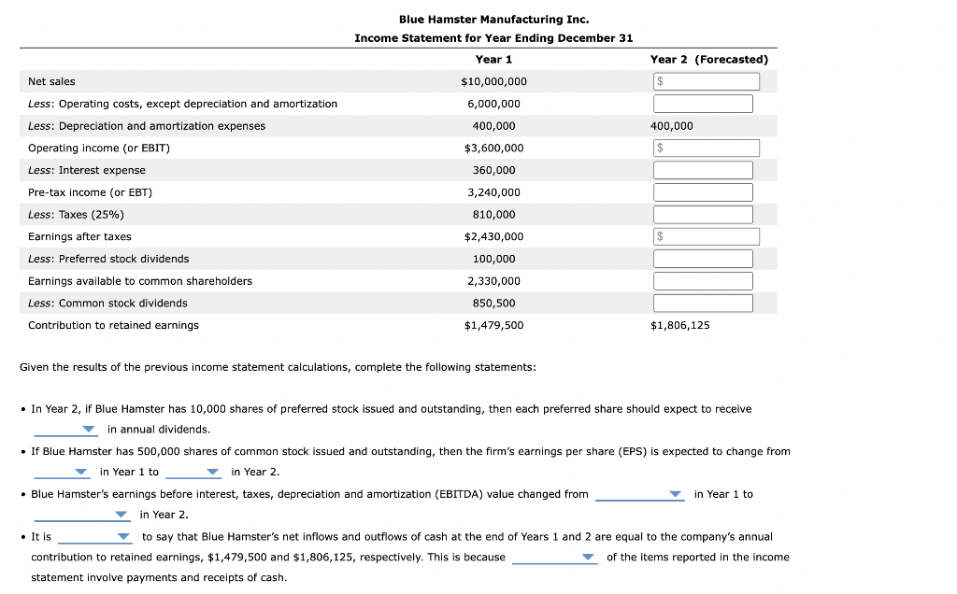
Task: Click the Year 2 Operating costs input box
Action: [703, 103]
